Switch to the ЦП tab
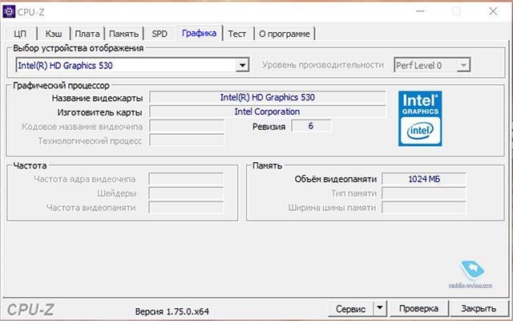Image resolution: width=513 pixels, height=321 pixels. point(20,34)
